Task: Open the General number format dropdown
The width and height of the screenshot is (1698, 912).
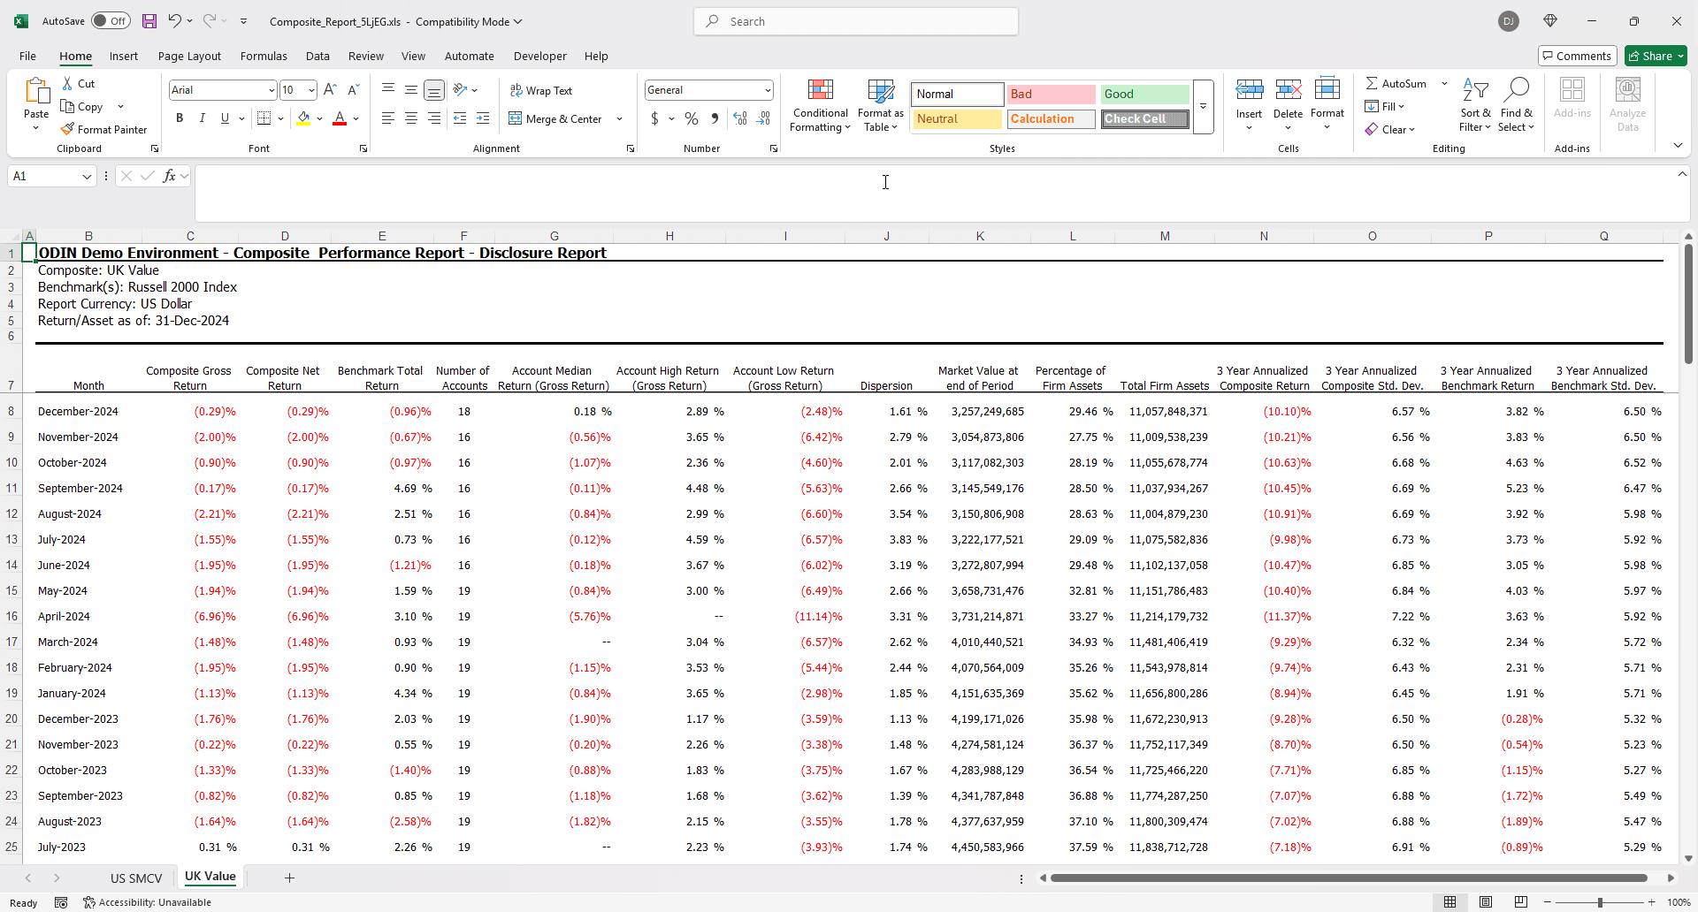Action: (x=767, y=90)
